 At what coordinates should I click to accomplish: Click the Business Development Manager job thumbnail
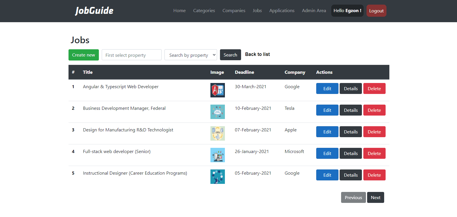pos(217,112)
